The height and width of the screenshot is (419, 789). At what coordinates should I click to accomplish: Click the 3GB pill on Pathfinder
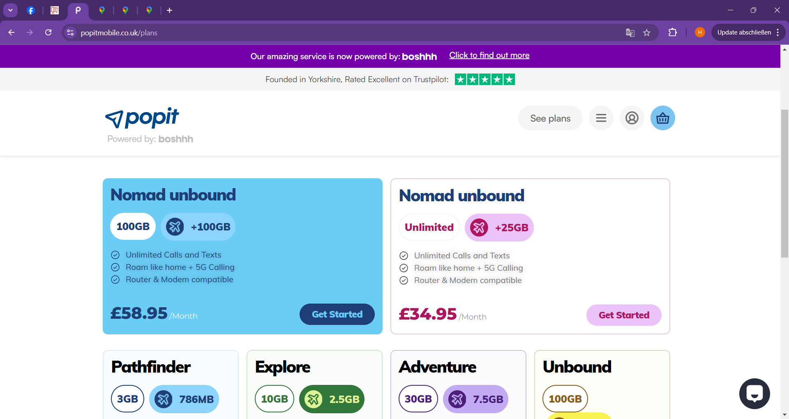coord(127,399)
